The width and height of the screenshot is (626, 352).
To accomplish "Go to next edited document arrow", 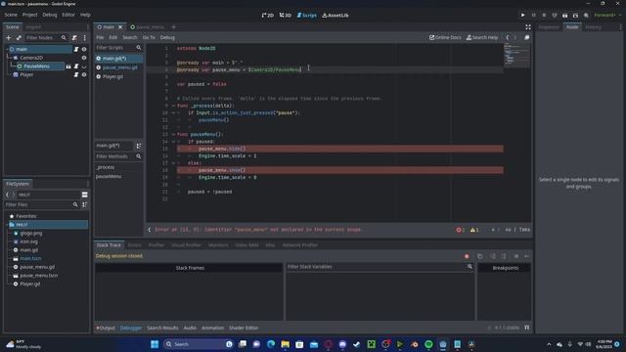I will pos(515,37).
